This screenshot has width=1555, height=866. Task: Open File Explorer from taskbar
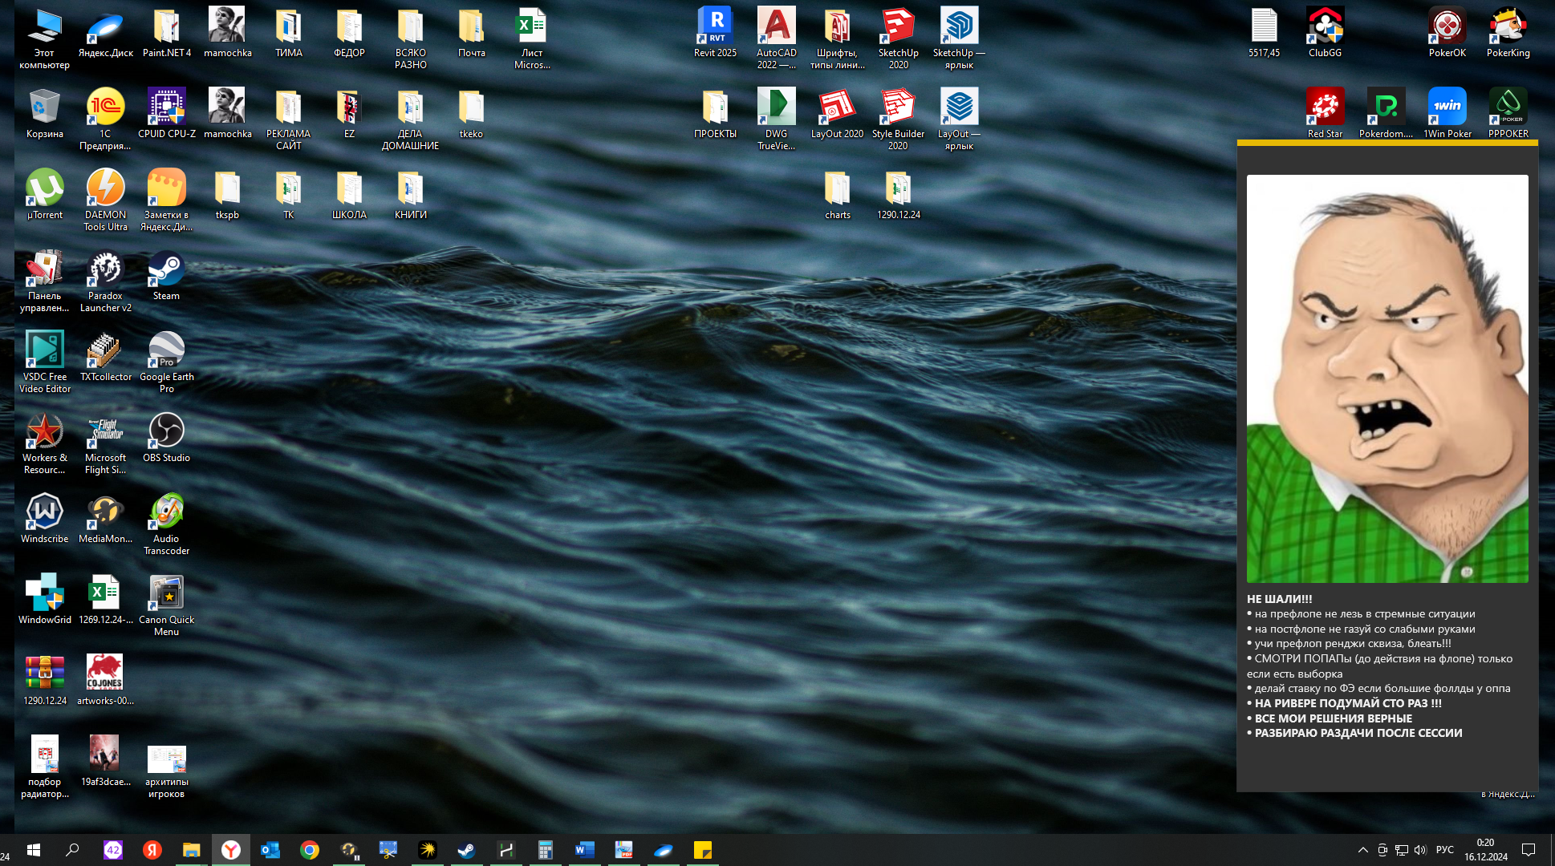[x=191, y=850]
